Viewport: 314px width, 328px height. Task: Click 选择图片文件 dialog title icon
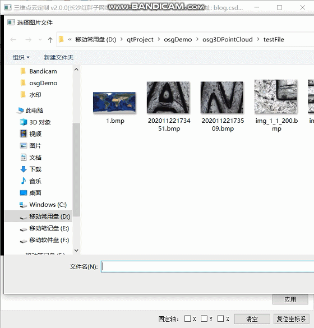[11, 22]
